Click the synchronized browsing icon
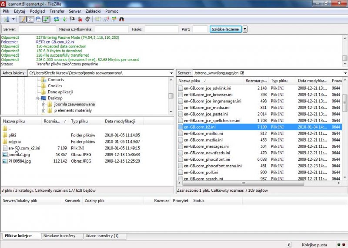 [x=114, y=19]
